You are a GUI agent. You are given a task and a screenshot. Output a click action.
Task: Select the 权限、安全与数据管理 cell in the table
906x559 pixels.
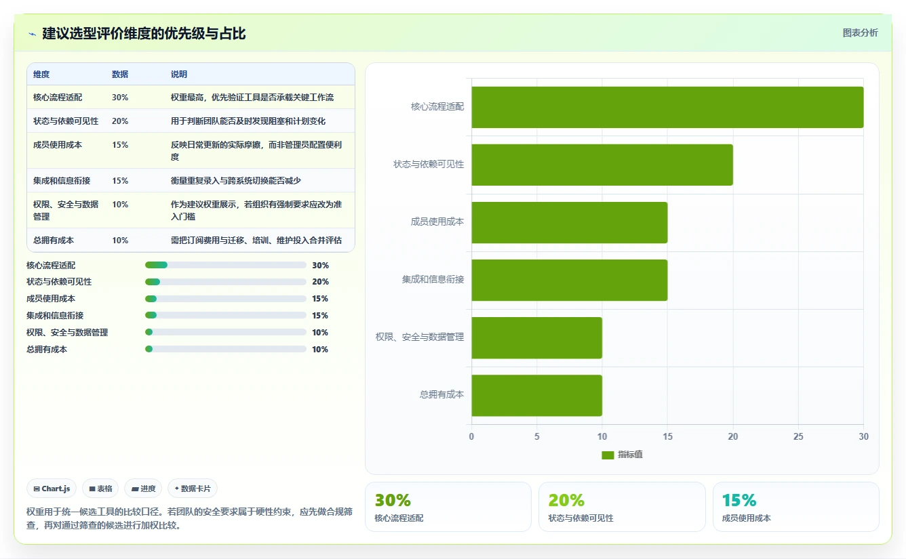tap(66, 211)
